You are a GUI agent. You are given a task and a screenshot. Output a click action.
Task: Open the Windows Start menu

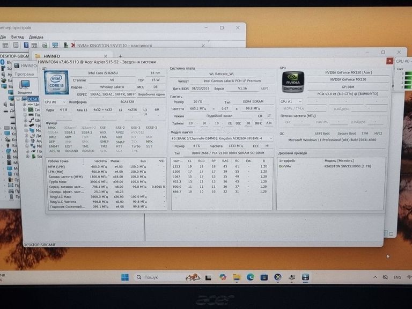tap(124, 277)
